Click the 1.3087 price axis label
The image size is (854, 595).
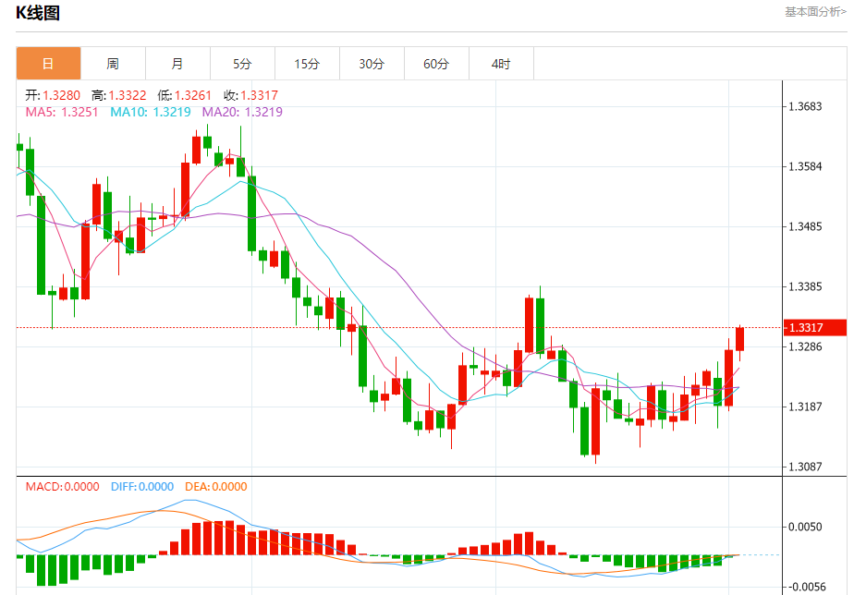[805, 467]
